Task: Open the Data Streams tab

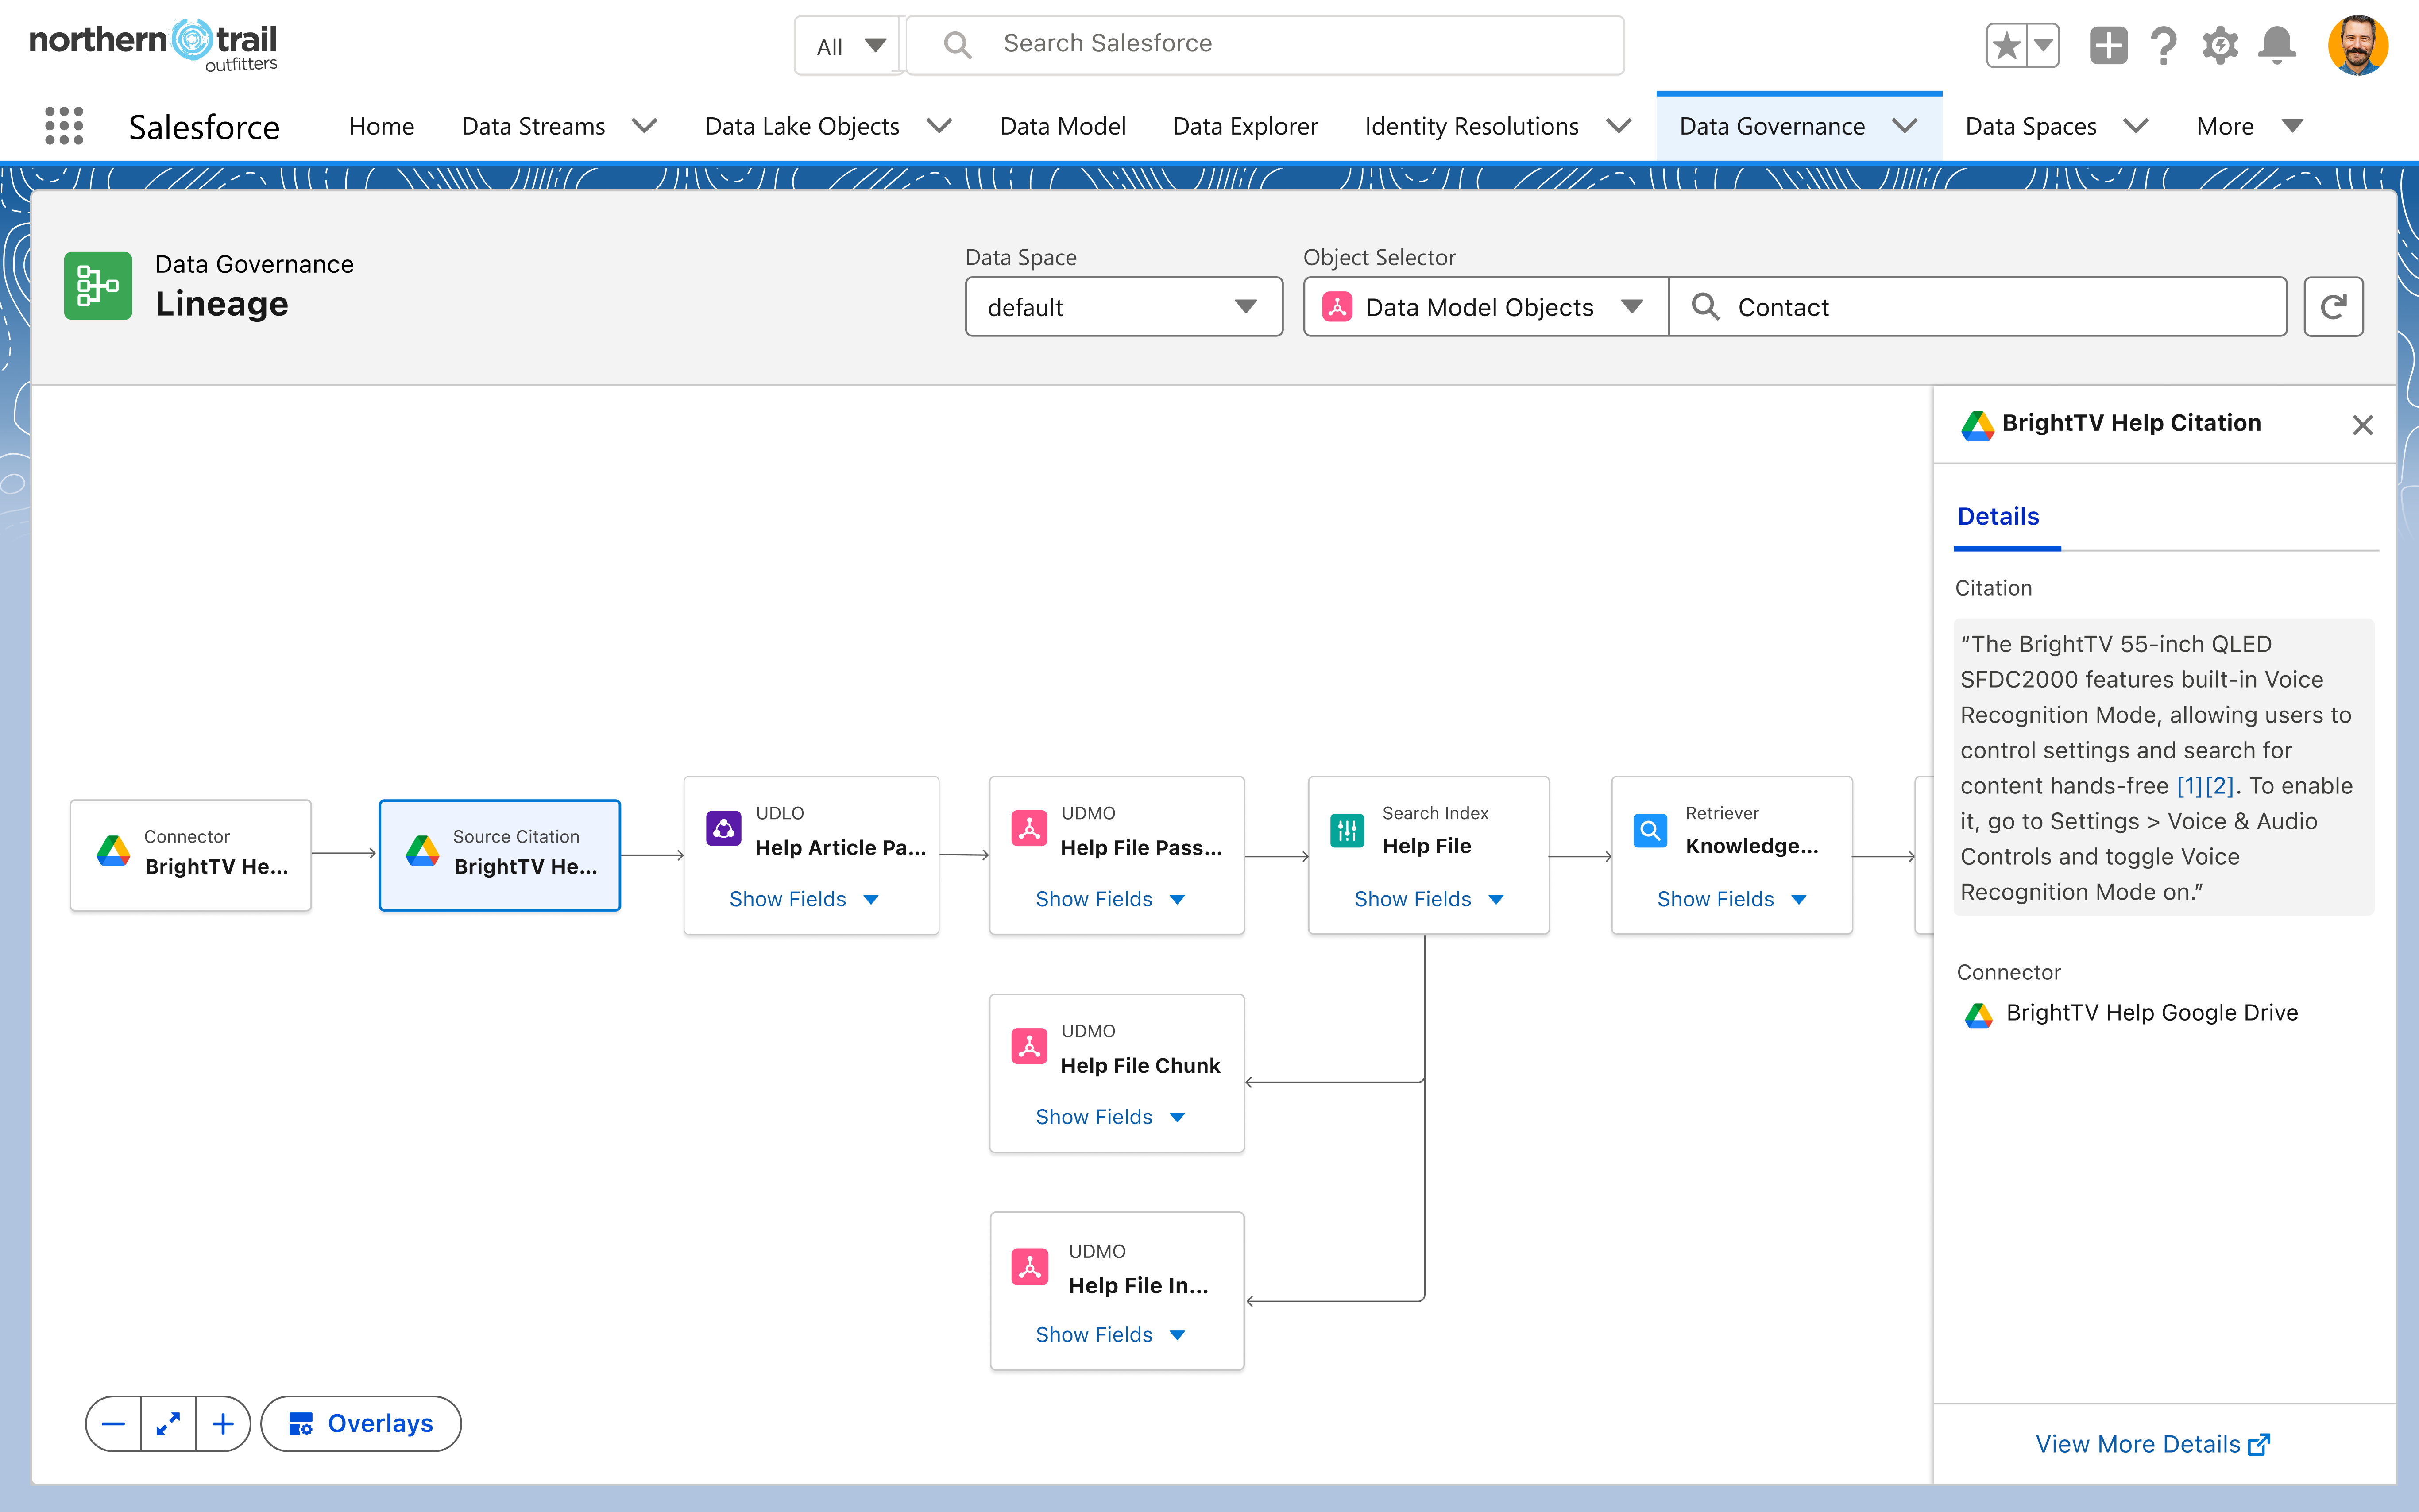Action: 534,126
